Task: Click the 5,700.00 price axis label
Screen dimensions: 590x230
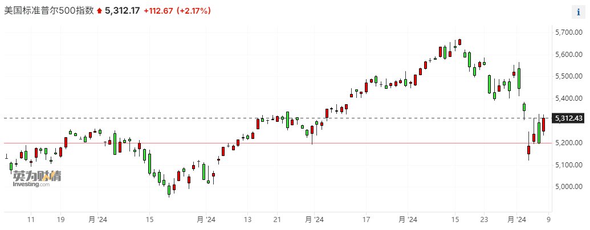Action: tap(569, 32)
